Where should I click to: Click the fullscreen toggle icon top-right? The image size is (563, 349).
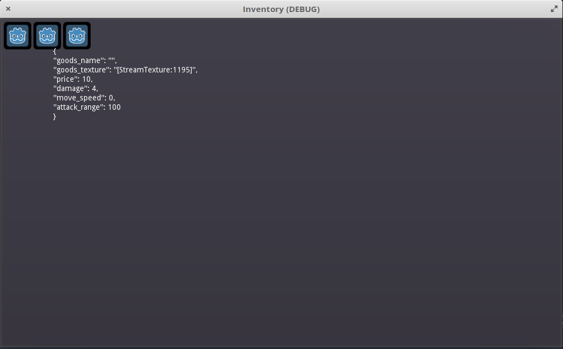[x=555, y=9]
